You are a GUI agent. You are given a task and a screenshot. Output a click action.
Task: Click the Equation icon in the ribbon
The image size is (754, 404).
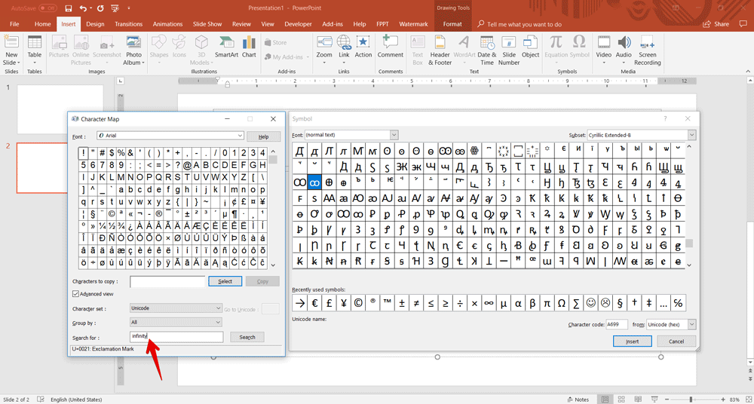[x=556, y=46]
